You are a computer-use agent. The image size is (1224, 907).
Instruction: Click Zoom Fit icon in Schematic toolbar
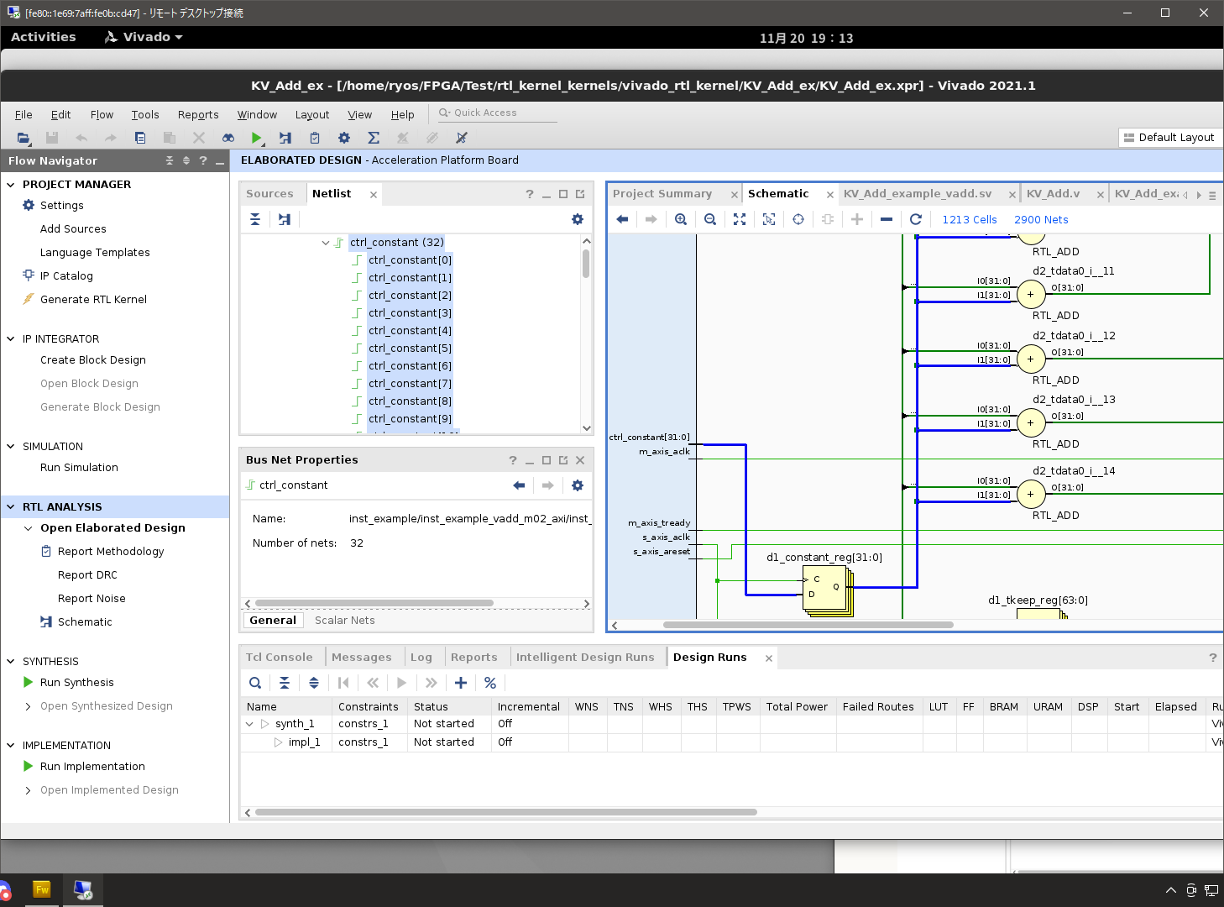[740, 219]
